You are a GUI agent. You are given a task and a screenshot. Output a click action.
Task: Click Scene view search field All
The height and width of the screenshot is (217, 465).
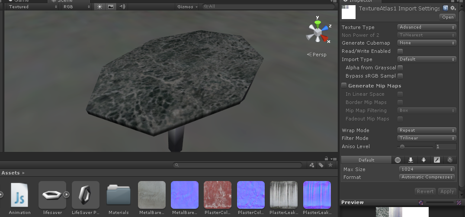[x=268, y=6]
